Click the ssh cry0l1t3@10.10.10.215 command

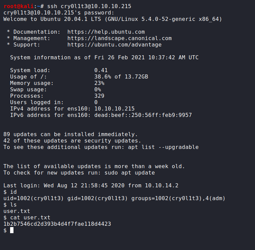click(89, 6)
